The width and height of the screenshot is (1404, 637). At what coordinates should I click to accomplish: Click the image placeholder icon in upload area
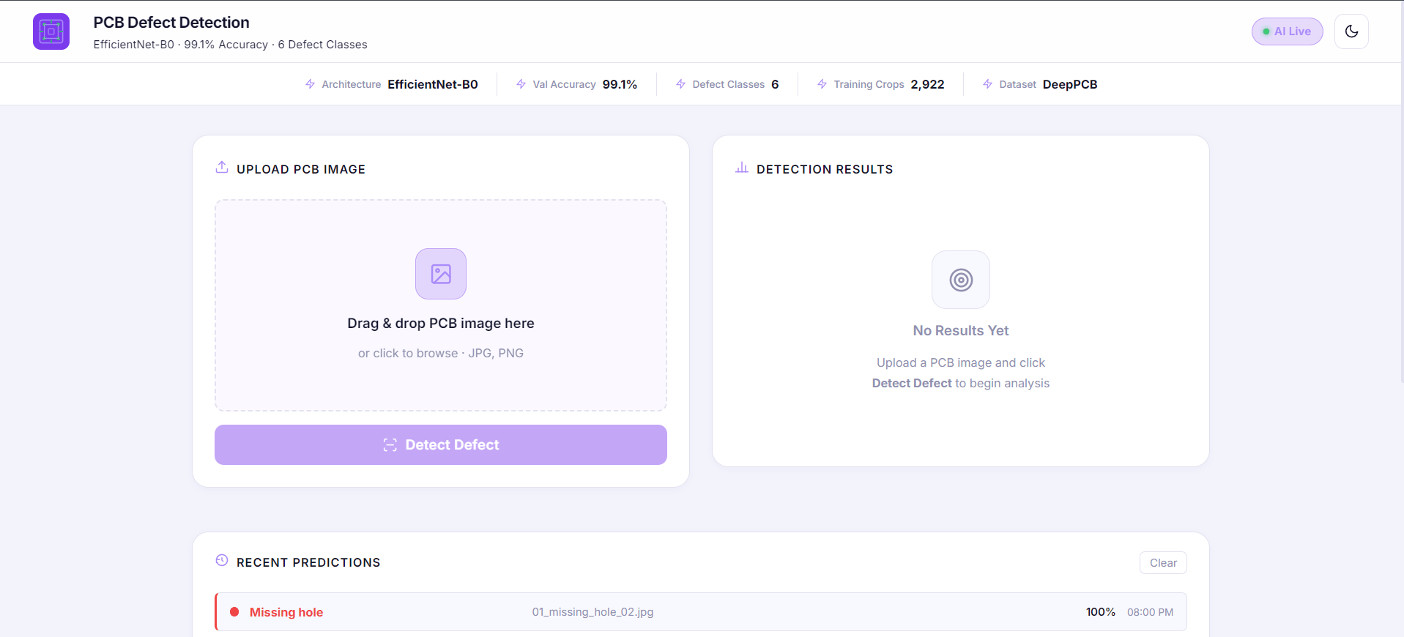click(441, 274)
